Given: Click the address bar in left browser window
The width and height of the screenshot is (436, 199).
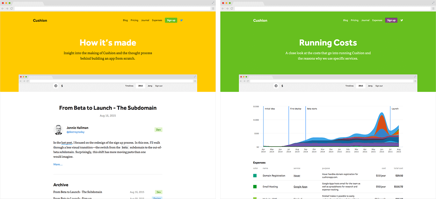Looking at the screenshot, I should coord(112,8).
